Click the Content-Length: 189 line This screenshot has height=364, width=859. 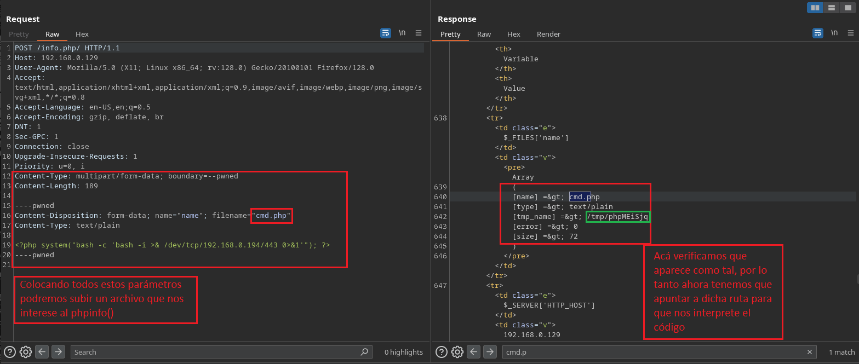tap(56, 186)
